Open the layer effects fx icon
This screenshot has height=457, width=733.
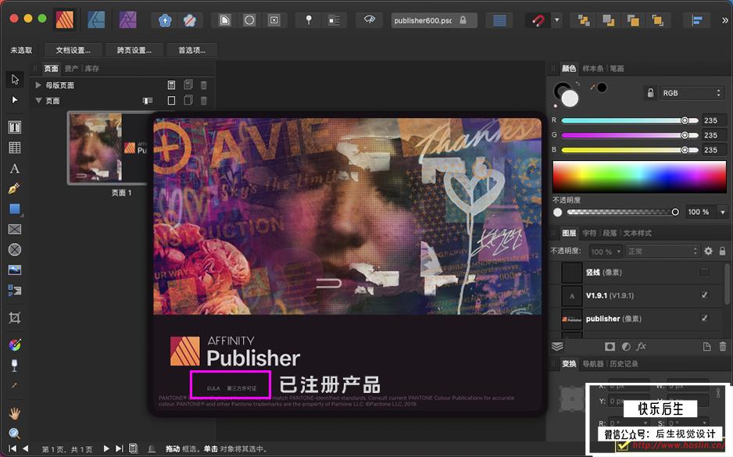tap(642, 346)
